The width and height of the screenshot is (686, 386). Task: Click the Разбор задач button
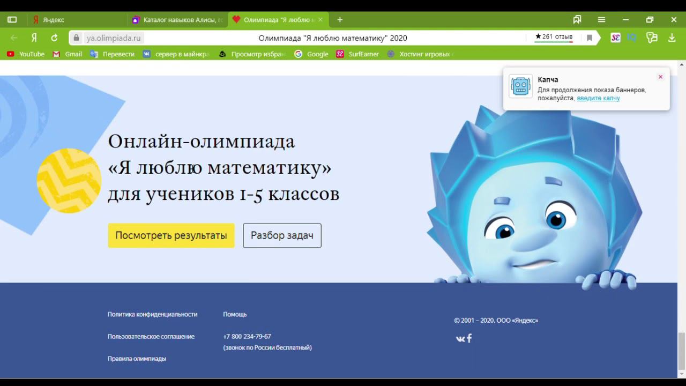click(282, 235)
